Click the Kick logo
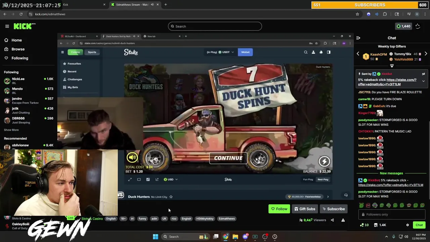This screenshot has width=430, height=242. [25, 26]
